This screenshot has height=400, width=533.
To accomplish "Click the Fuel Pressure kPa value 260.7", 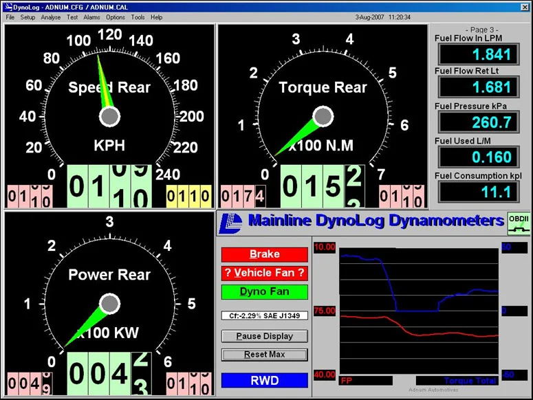I will (479, 122).
